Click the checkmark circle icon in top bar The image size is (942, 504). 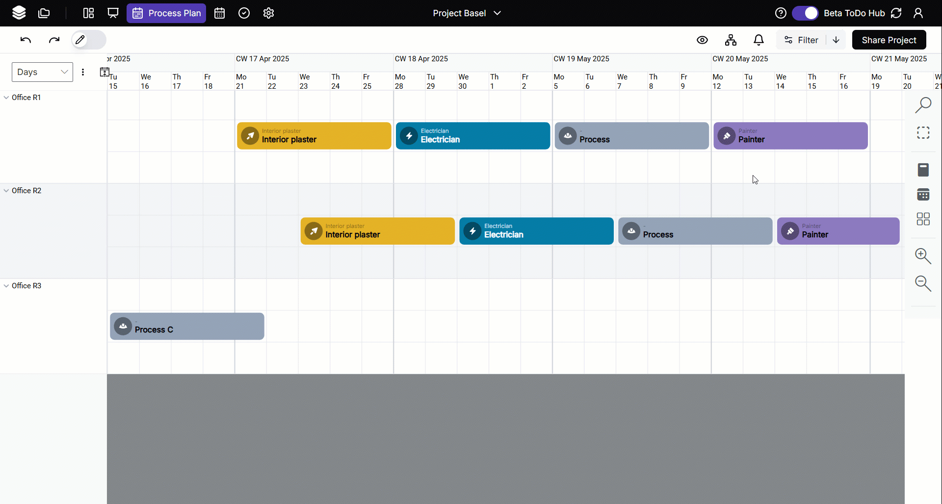(x=244, y=13)
